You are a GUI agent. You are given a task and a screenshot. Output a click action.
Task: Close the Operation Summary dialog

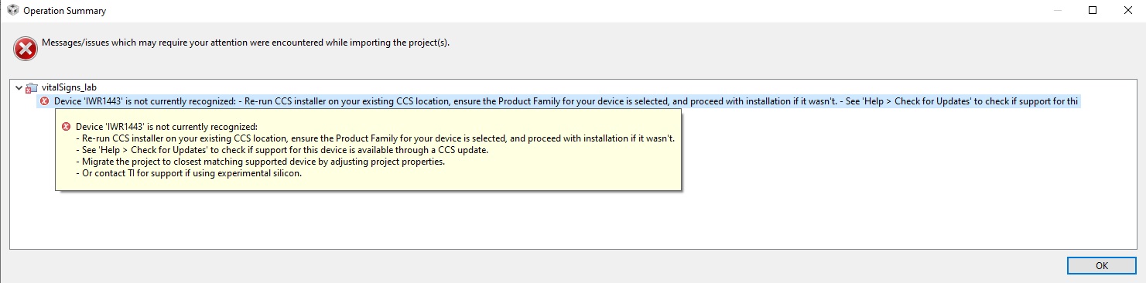click(1127, 11)
